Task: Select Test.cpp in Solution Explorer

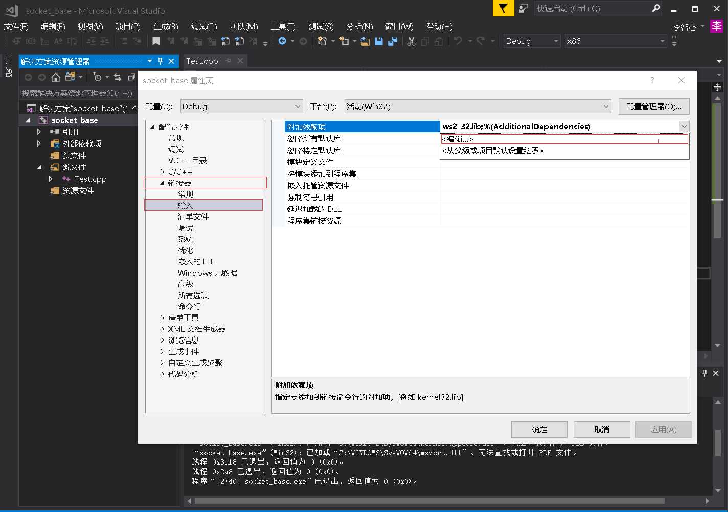Action: click(x=90, y=179)
